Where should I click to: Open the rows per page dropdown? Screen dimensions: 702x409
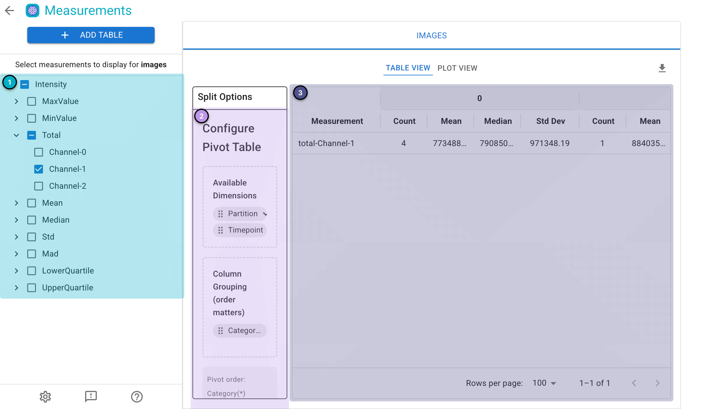(544, 383)
